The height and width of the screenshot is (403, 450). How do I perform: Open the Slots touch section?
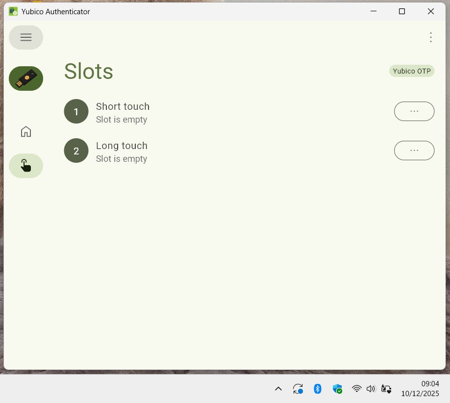pos(26,166)
